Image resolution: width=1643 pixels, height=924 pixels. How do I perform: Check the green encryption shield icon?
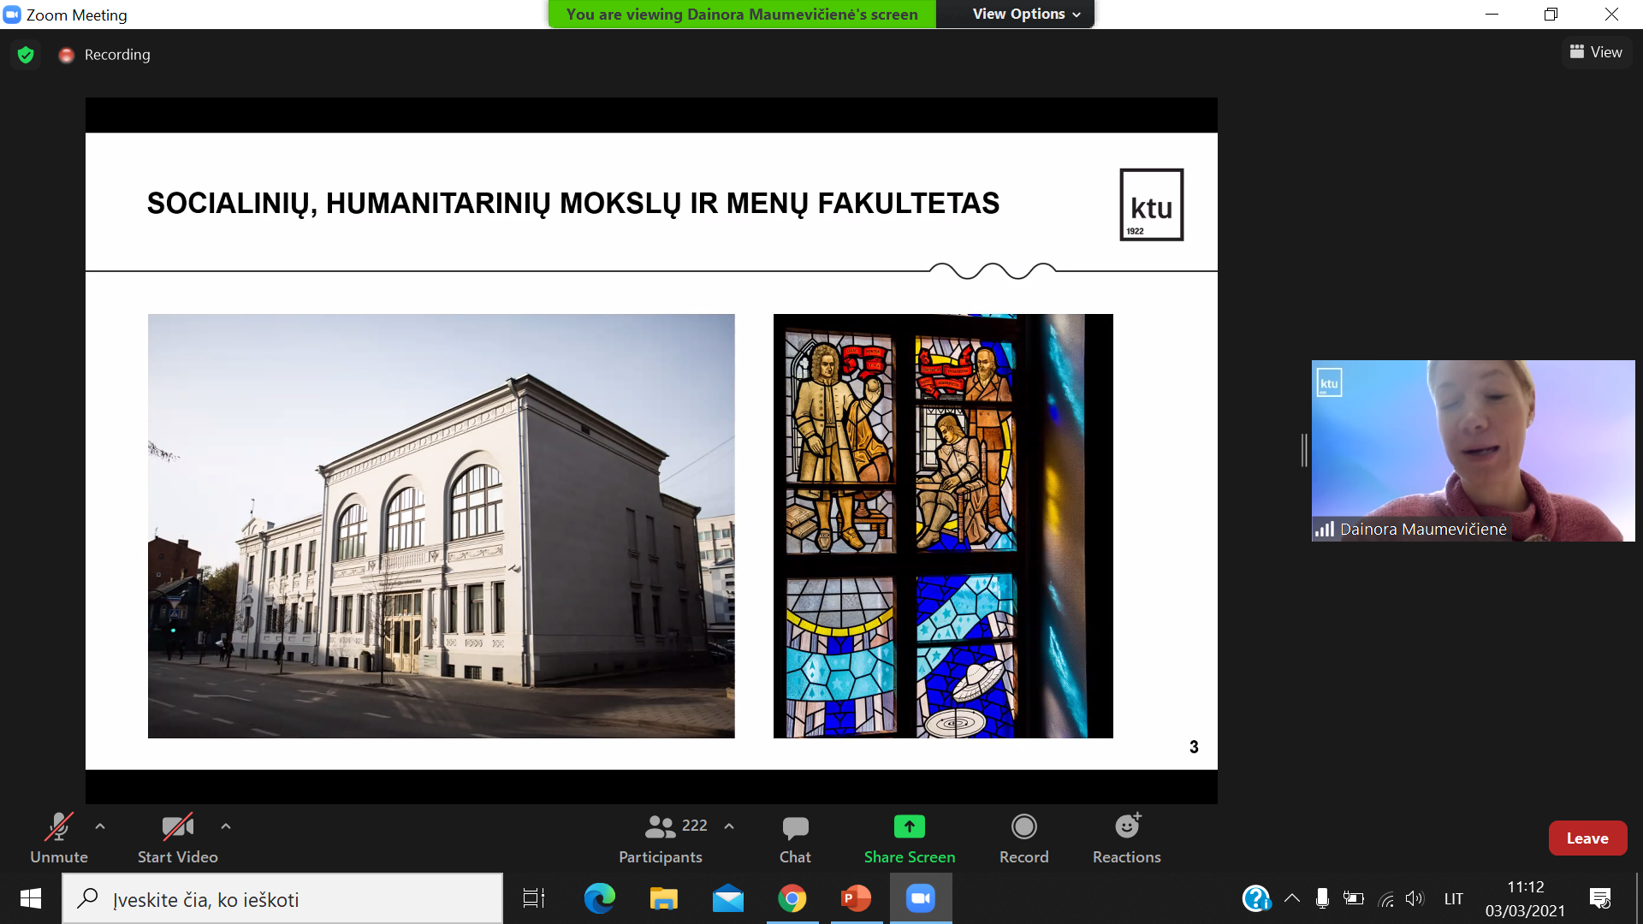(x=26, y=55)
